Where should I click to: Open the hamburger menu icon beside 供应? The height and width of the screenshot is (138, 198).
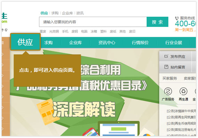(3, 43)
